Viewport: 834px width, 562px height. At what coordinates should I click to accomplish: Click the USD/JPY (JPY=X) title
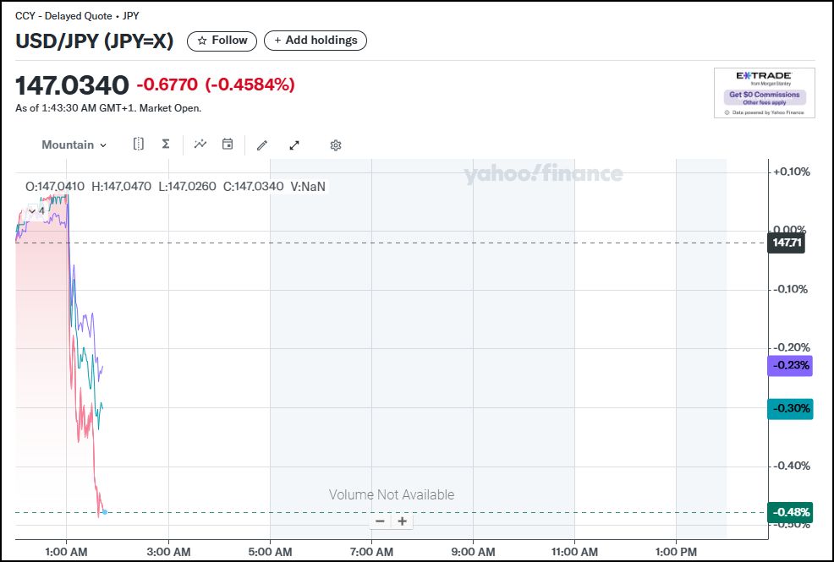(x=95, y=41)
